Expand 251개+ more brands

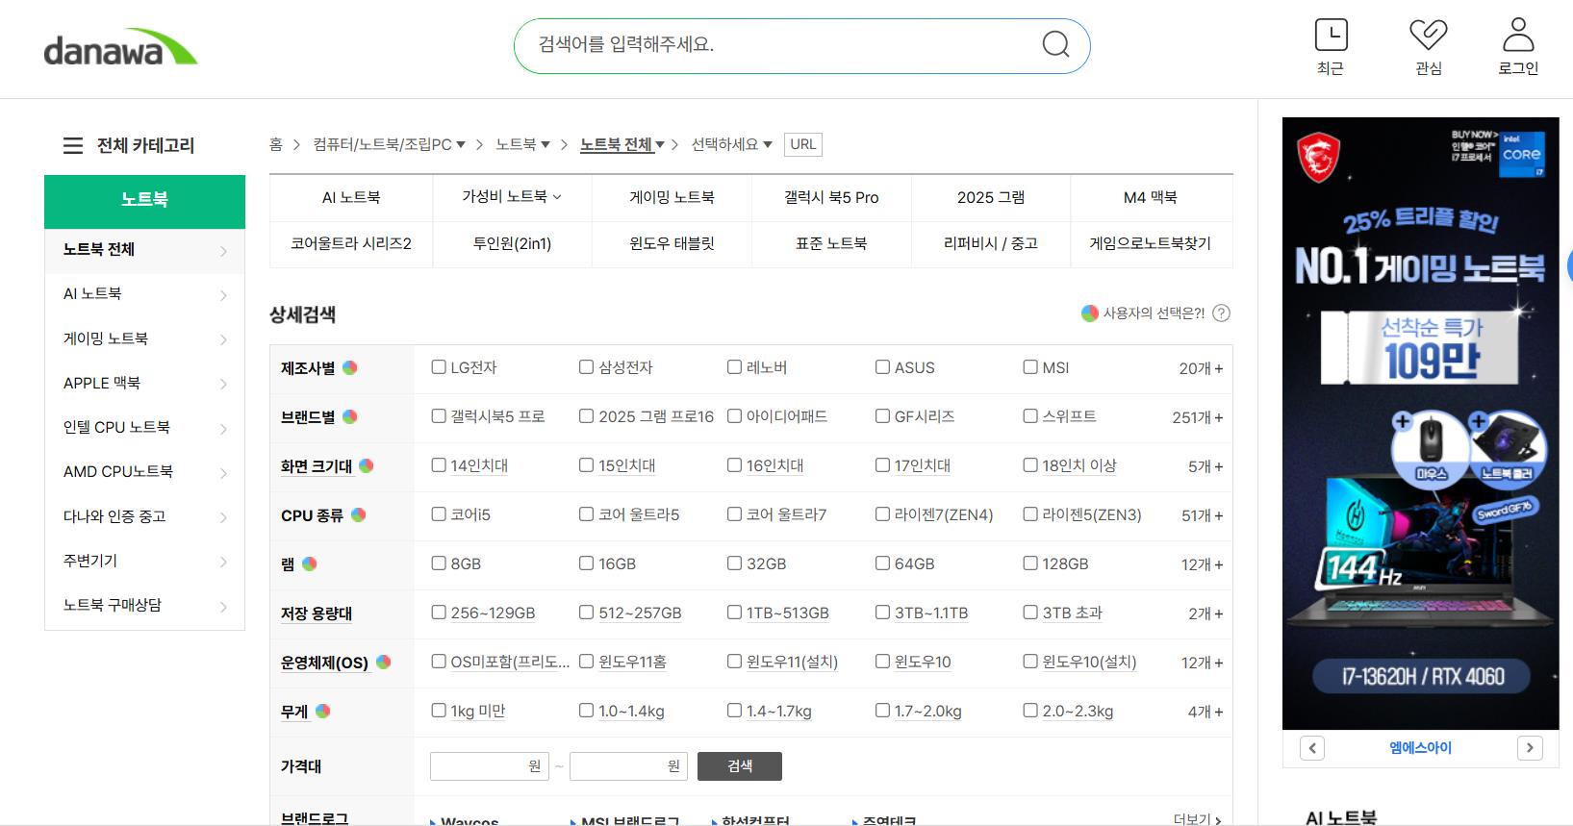click(1197, 417)
